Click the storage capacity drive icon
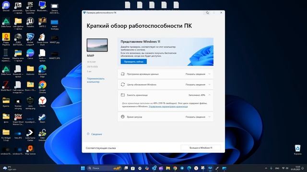307x172 pixels. (123, 95)
